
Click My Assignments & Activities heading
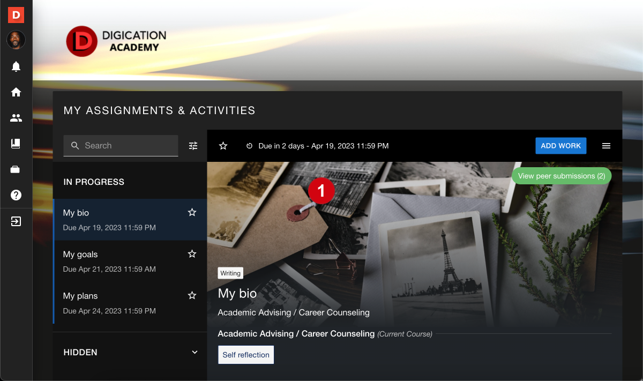[x=160, y=110]
